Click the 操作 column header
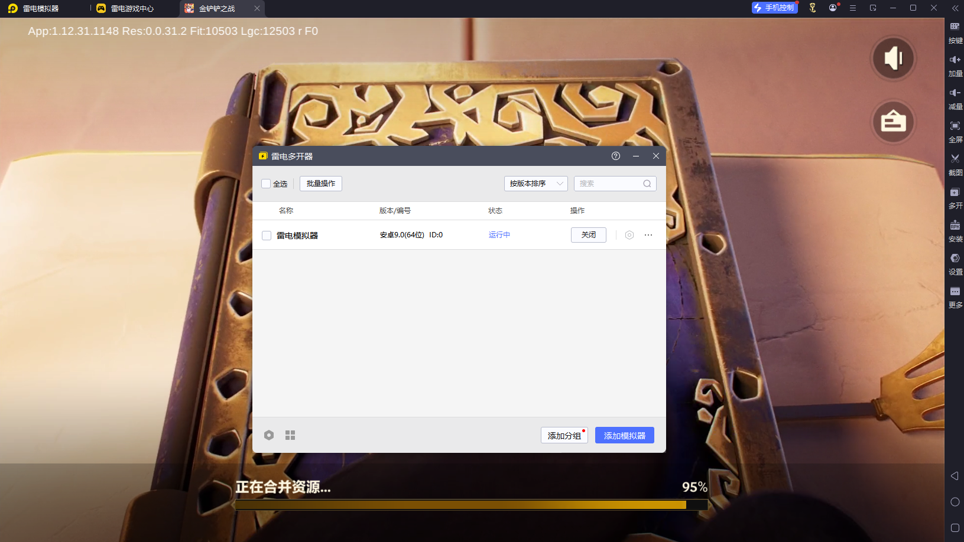 (x=577, y=211)
